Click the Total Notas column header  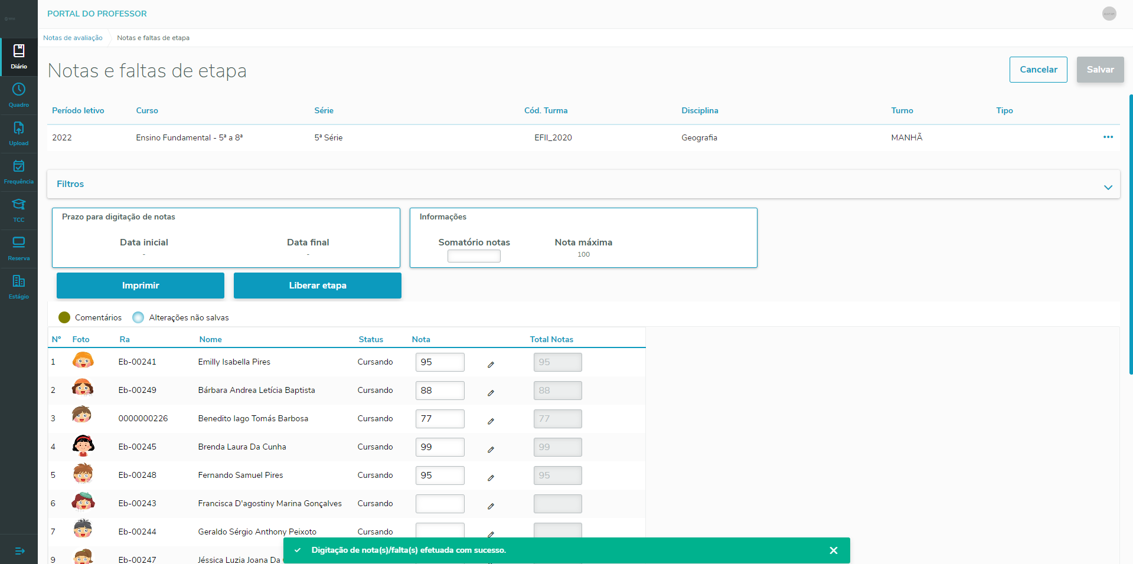[551, 339]
